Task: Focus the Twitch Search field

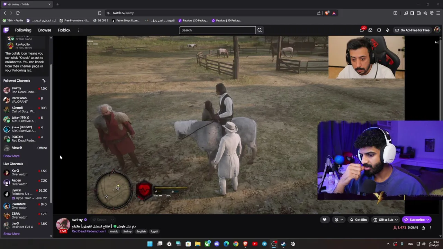Action: (x=217, y=30)
